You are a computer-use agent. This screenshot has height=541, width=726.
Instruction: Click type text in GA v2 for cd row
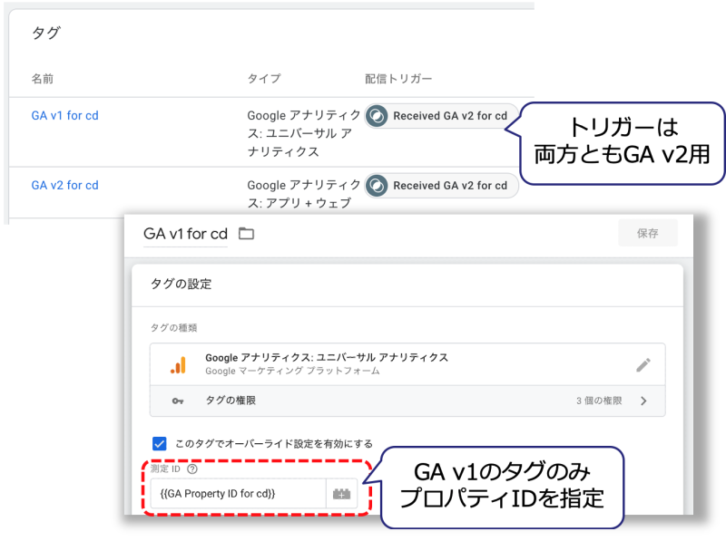303,194
